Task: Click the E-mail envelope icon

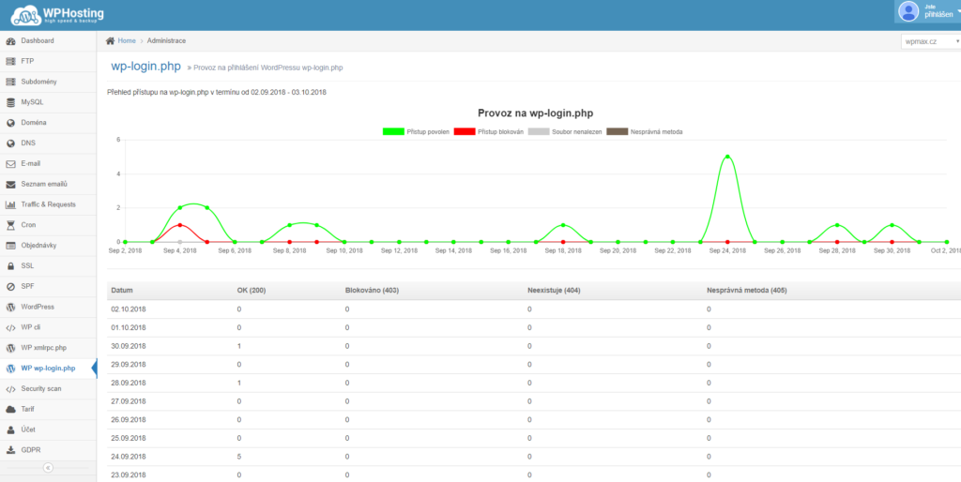Action: 10,163
